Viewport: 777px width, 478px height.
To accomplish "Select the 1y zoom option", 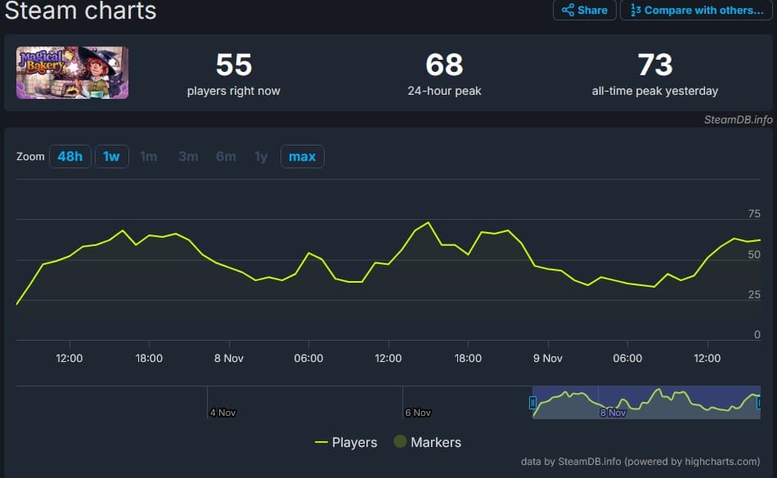I will pyautogui.click(x=261, y=156).
